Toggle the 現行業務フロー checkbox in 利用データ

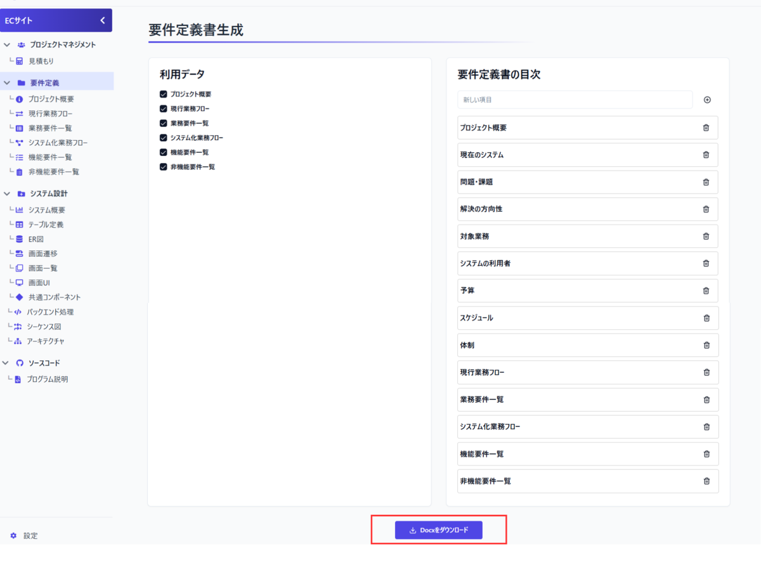164,108
